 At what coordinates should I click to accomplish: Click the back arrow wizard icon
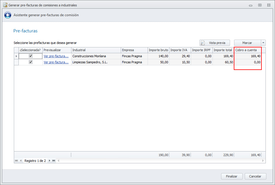tap(8, 15)
